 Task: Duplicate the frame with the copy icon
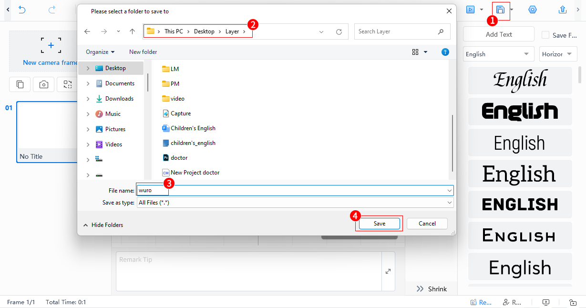(20, 84)
